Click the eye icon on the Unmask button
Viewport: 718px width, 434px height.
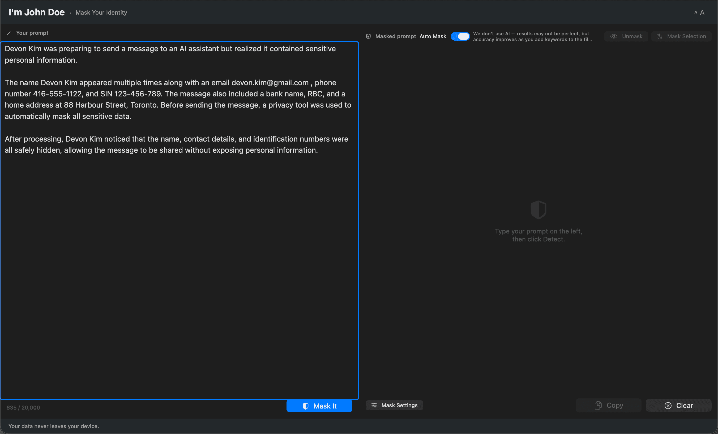coord(614,36)
